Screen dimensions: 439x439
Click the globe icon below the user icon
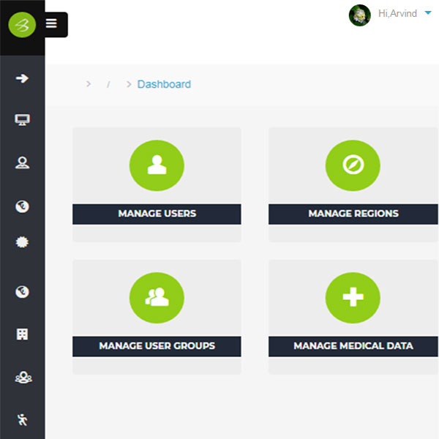[x=22, y=206]
